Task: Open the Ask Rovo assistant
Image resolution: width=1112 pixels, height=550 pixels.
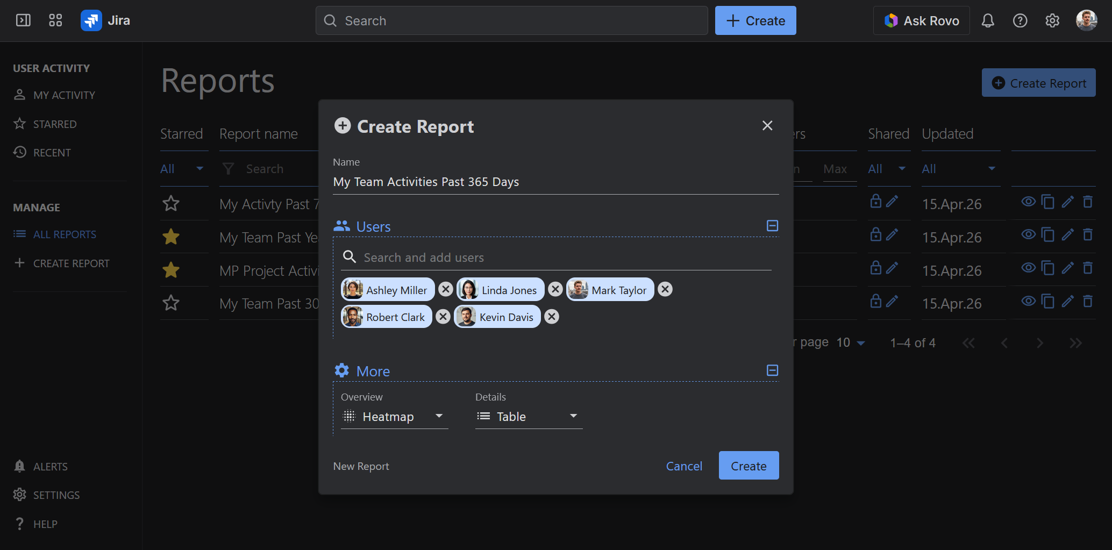Action: pyautogui.click(x=921, y=20)
